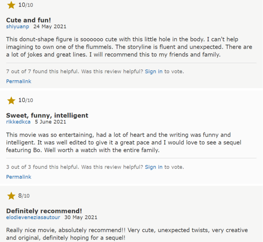The image size is (263, 242).
Task: Click the "Sweet, funny, intelligent" review title
Action: point(47,115)
